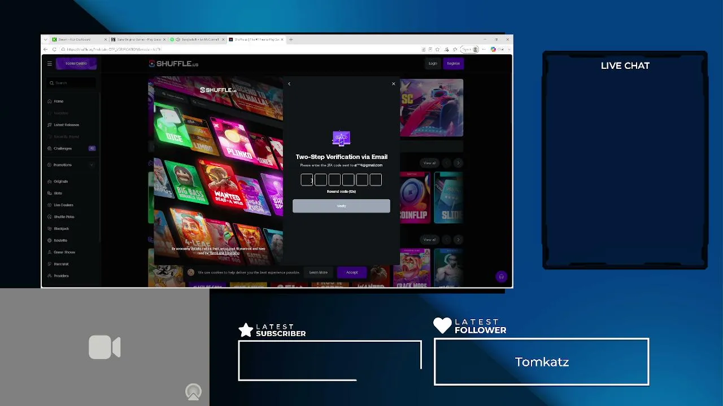Click the Login button
The width and height of the screenshot is (723, 406).
click(433, 64)
